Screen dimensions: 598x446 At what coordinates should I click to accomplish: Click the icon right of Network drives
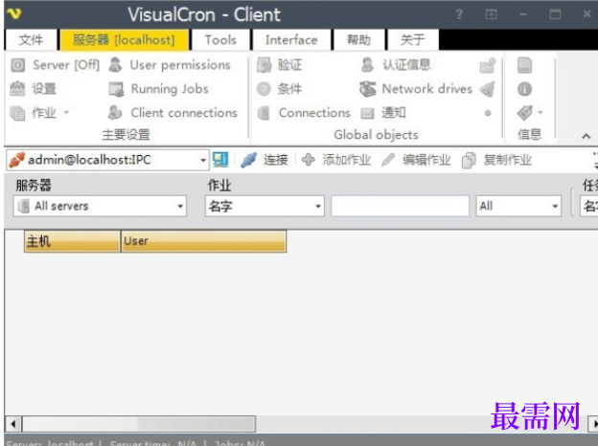(x=488, y=89)
